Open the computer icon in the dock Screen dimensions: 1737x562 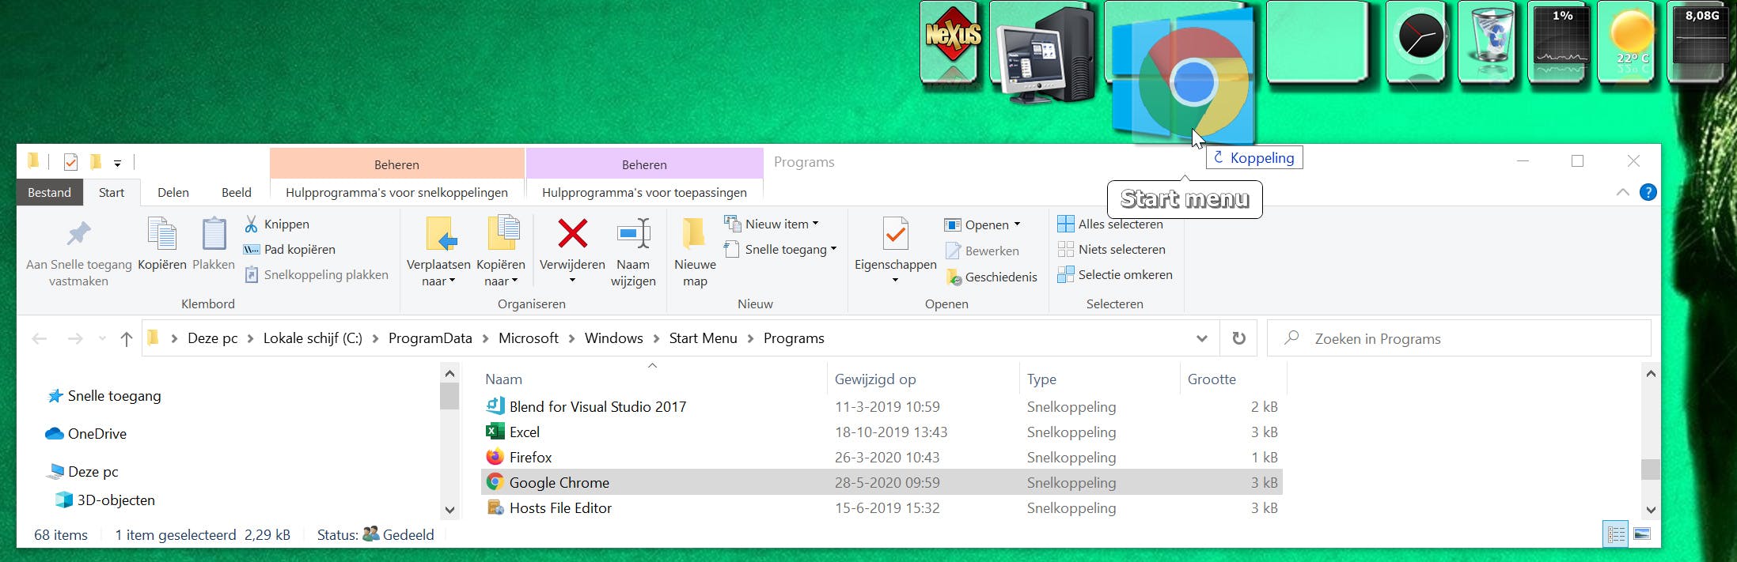point(1045,55)
